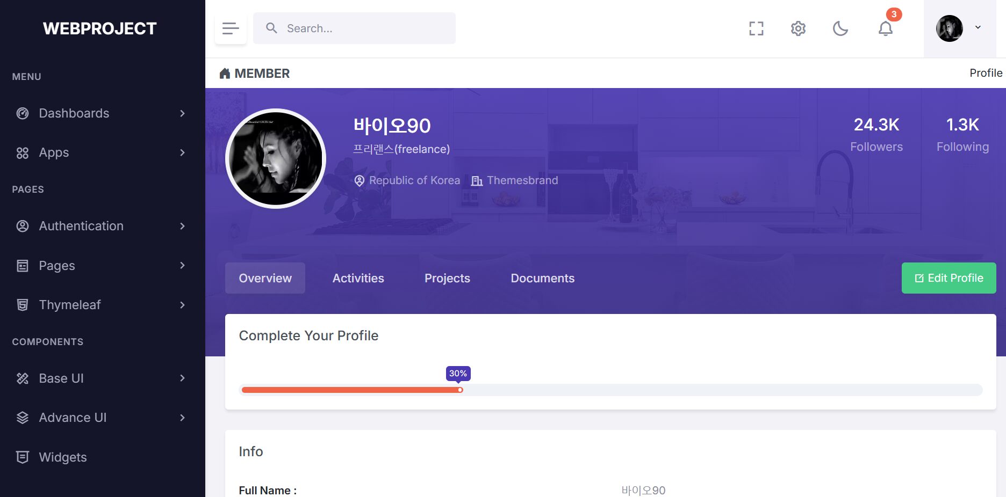1006x497 pixels.
Task: Open notifications via the bell icon
Action: [886, 28]
